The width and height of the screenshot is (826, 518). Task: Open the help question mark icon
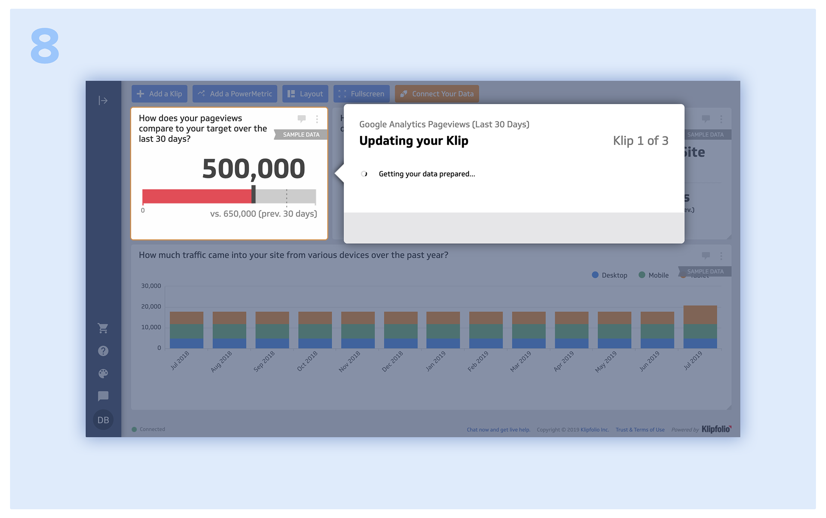(x=103, y=351)
